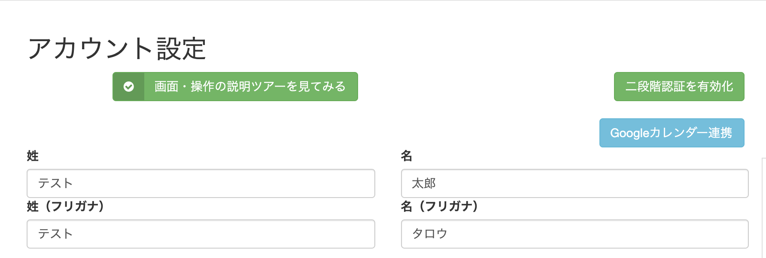Place cursor on テスト in 姓(フリガナ) field
This screenshot has height=258, width=766.
[55, 234]
